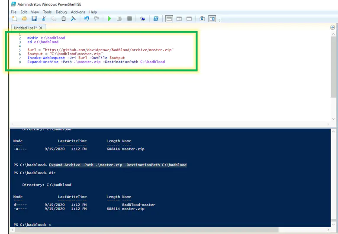Click the 'cd c:\badblood' script line
Screen dimensions: 338x234
coord(43,42)
